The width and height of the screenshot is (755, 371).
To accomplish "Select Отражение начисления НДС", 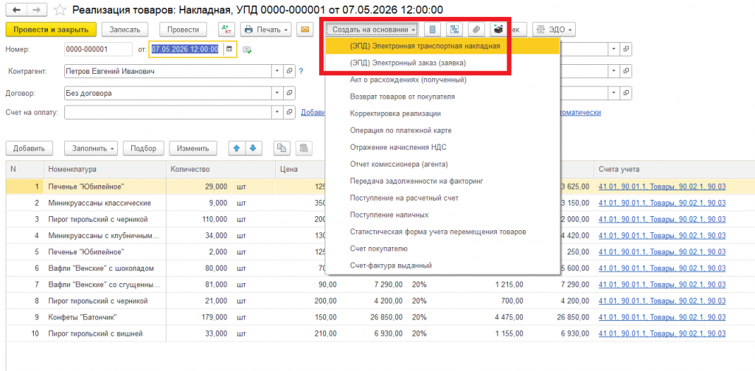I will pos(442,148).
